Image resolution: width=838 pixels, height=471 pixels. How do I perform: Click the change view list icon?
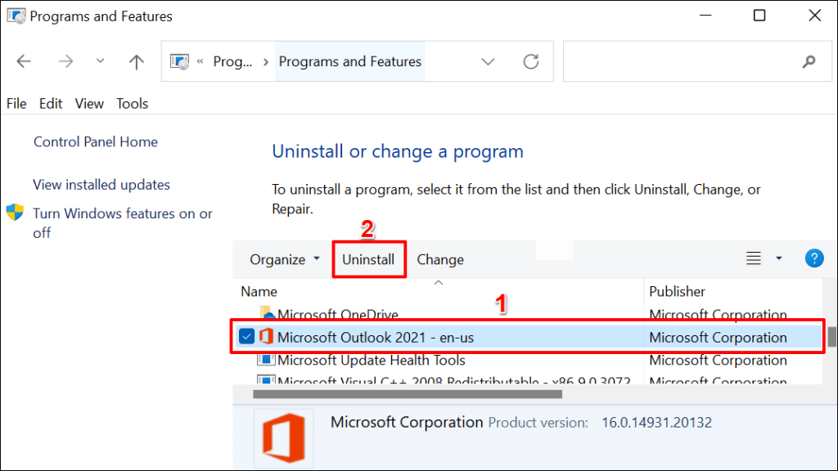pos(754,258)
